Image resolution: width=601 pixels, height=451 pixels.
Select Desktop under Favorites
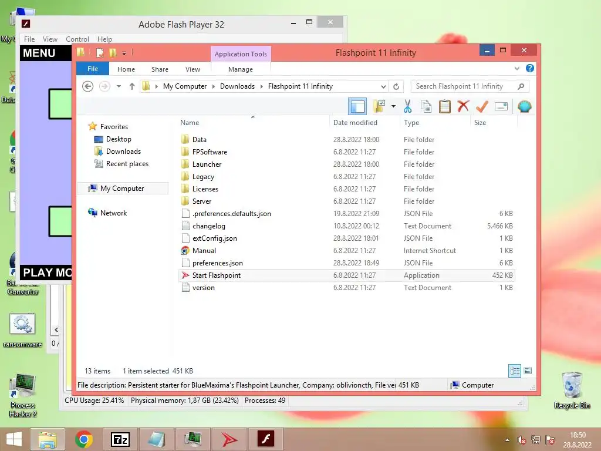[119, 139]
